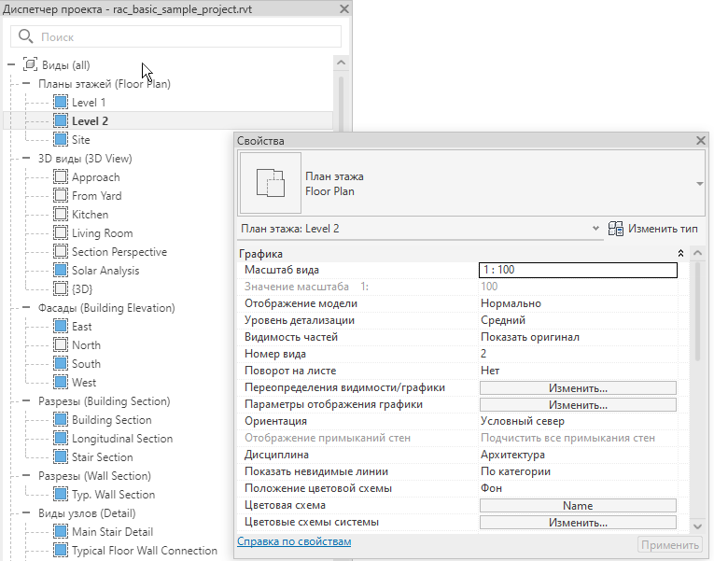714x561 pixels.
Task: Click the South elevation icon
Action: 61,363
